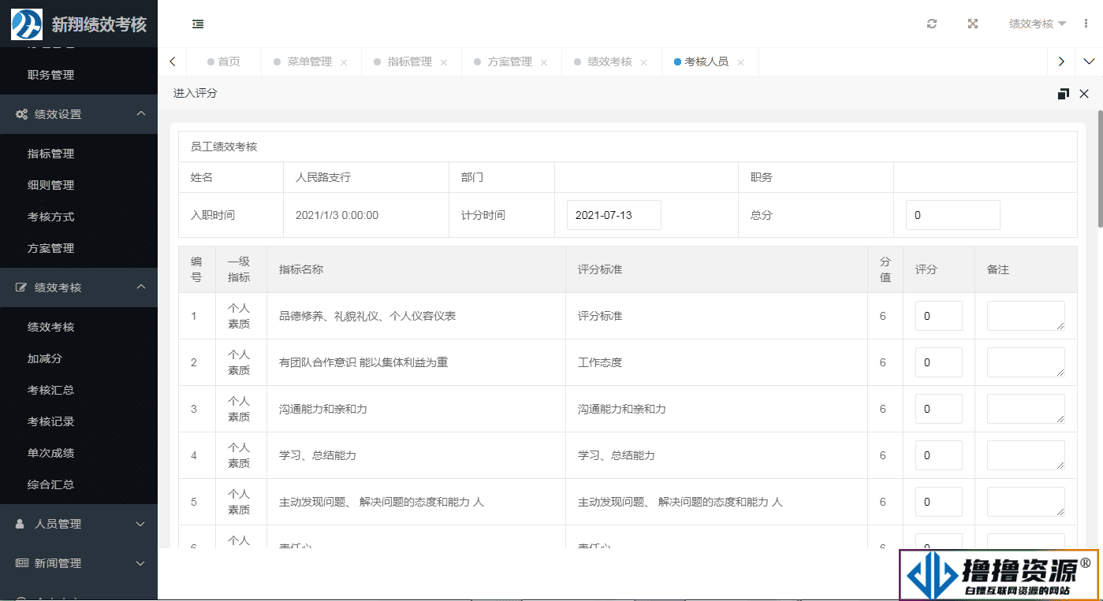Open the 绩效考核 user dropdown at top right

[1038, 24]
